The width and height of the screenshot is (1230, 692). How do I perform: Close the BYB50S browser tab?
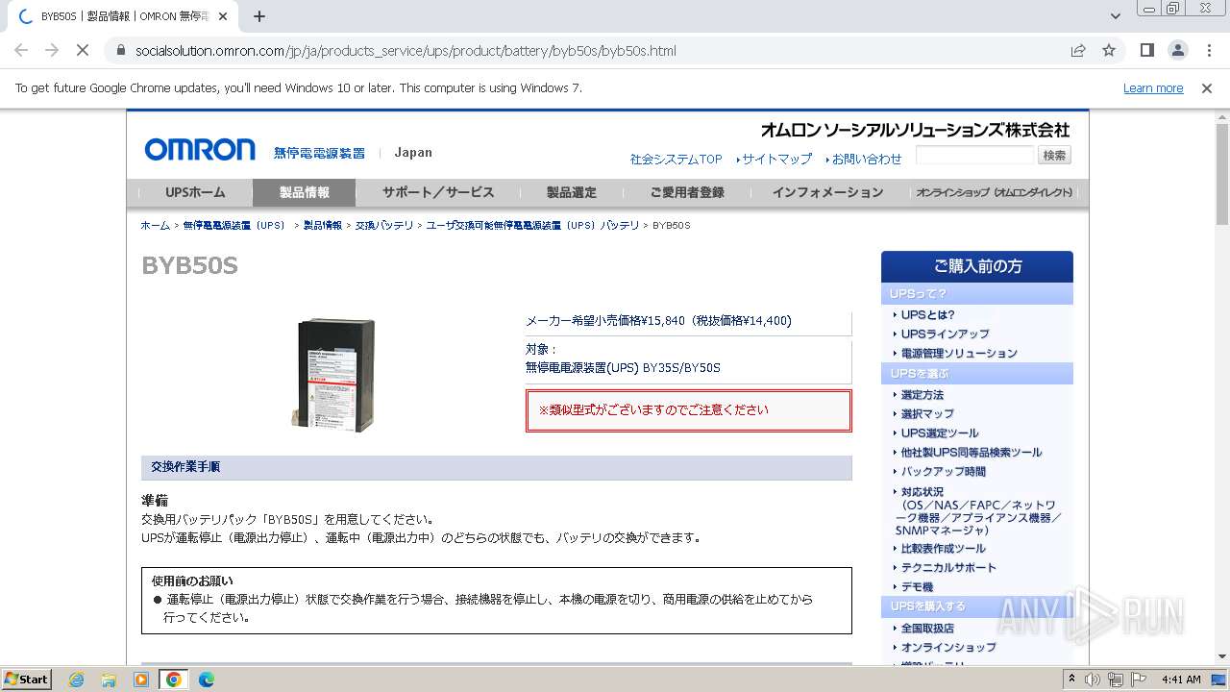point(223,16)
